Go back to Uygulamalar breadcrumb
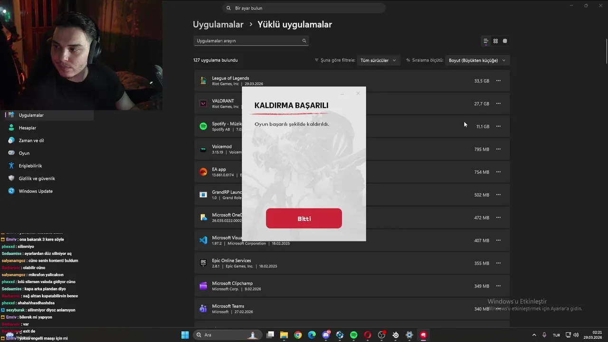The height and width of the screenshot is (342, 608). click(x=218, y=24)
